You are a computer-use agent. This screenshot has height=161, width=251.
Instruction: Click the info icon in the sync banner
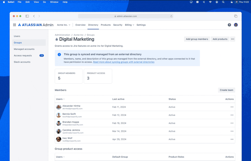60,54
